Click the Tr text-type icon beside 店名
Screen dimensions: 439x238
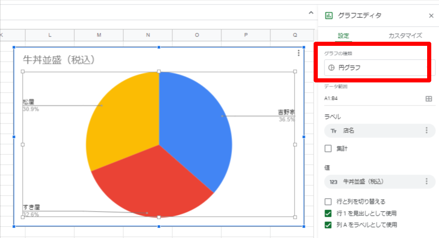(x=333, y=131)
